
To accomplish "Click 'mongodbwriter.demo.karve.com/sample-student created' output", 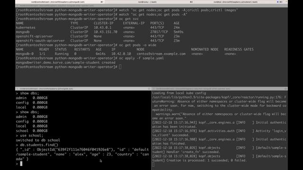I will point(65,62).
